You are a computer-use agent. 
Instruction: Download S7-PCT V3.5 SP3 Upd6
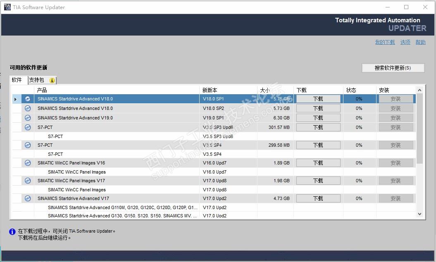pyautogui.click(x=318, y=127)
